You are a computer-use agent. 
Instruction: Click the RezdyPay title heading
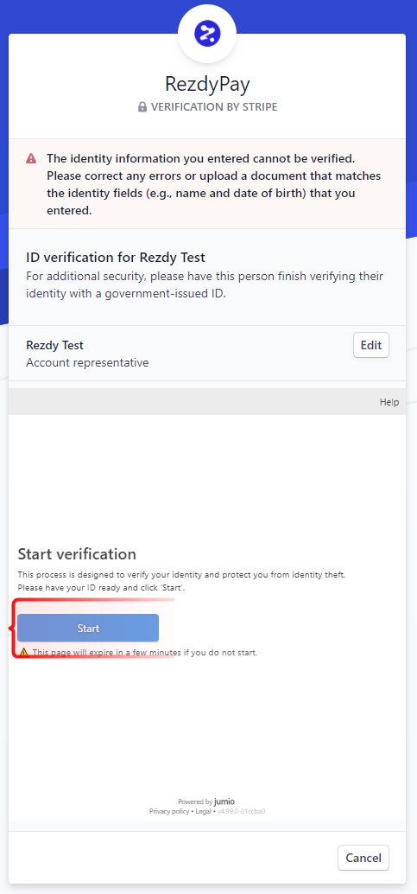point(207,84)
